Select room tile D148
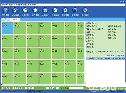Image resolution: width=126 pixels, height=93 pixels. pos(33,78)
